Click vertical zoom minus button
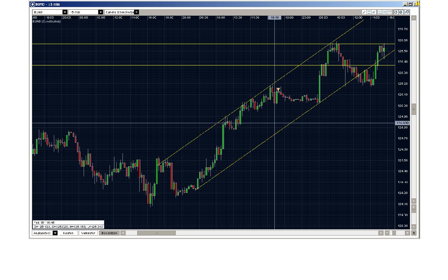The image size is (448, 280). click(x=414, y=227)
